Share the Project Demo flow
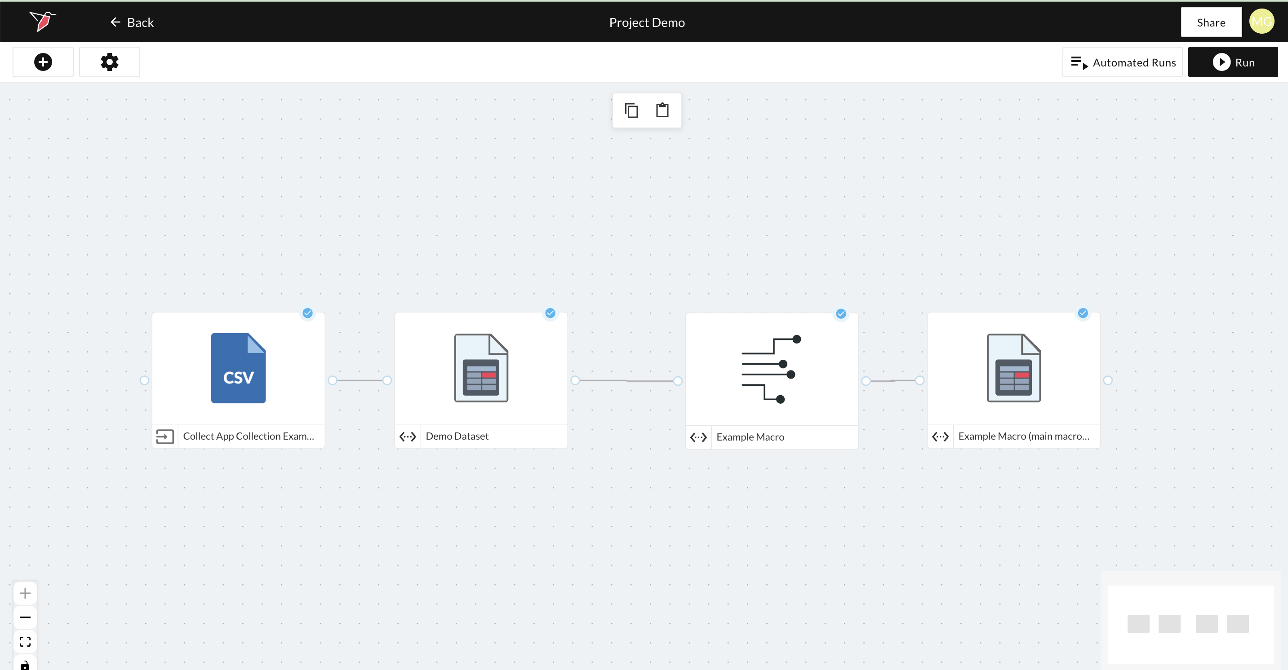 [1211, 22]
